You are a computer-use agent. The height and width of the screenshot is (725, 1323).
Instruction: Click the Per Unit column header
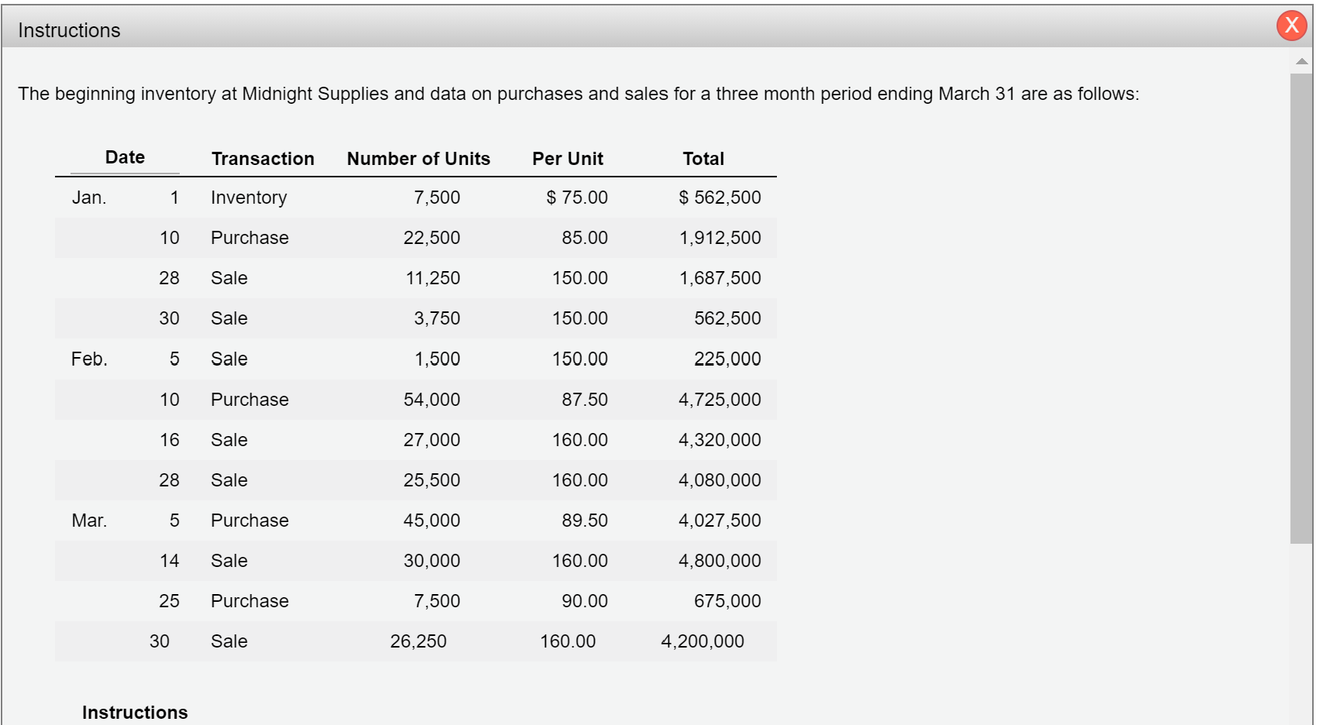point(567,159)
